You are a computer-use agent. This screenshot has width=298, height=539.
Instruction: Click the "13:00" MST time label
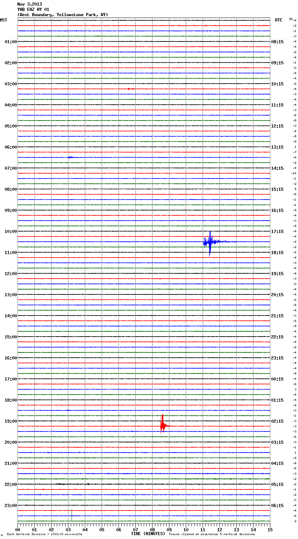coord(11,295)
